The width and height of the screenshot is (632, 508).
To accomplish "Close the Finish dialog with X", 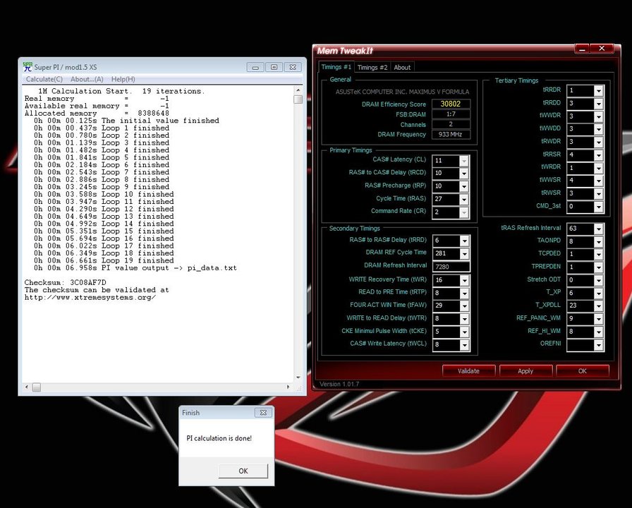I will tap(263, 413).
